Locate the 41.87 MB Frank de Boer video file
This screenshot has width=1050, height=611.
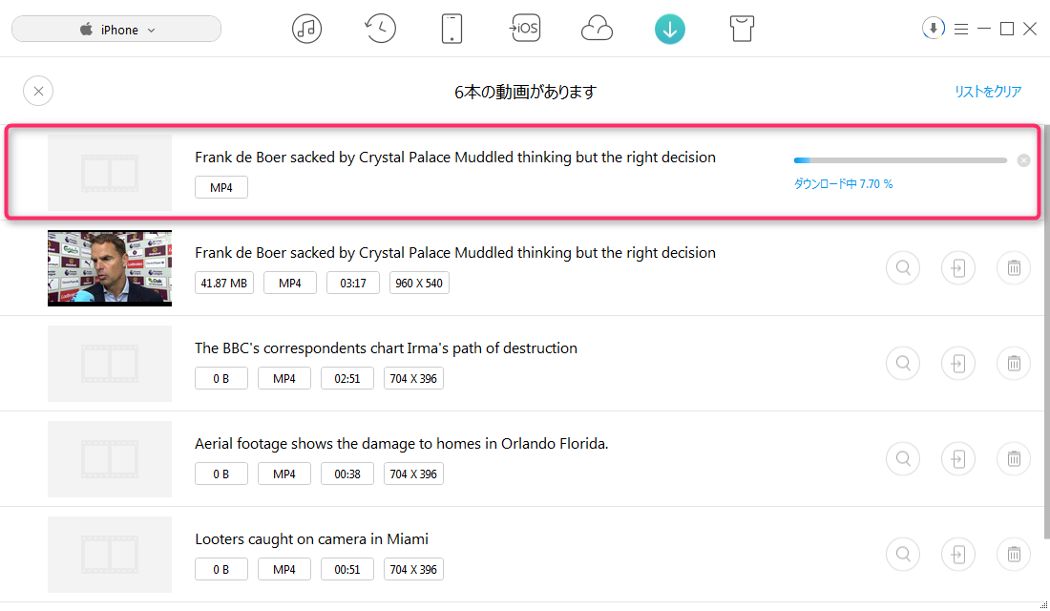pos(903,268)
